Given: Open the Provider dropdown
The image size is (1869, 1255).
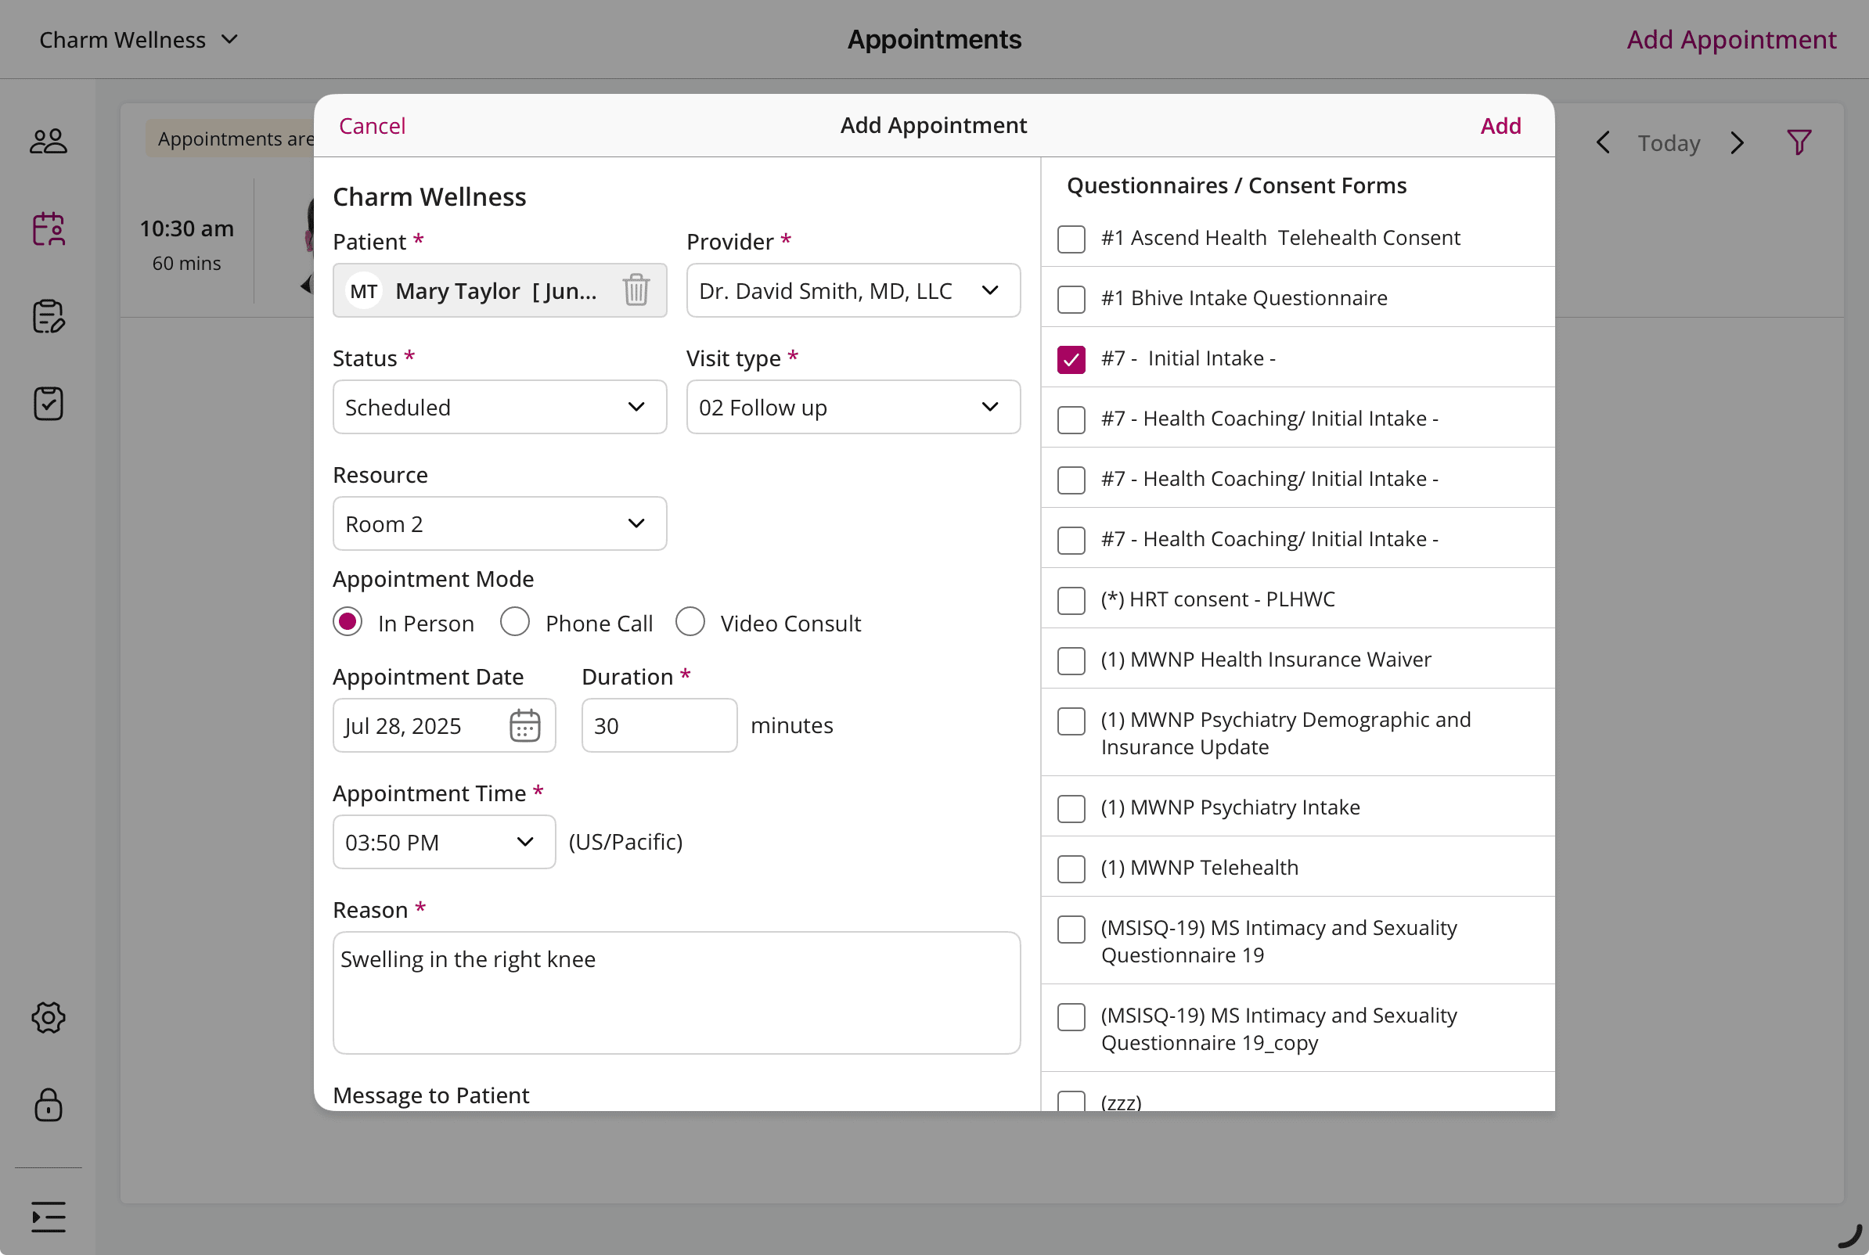Looking at the screenshot, I should point(852,290).
